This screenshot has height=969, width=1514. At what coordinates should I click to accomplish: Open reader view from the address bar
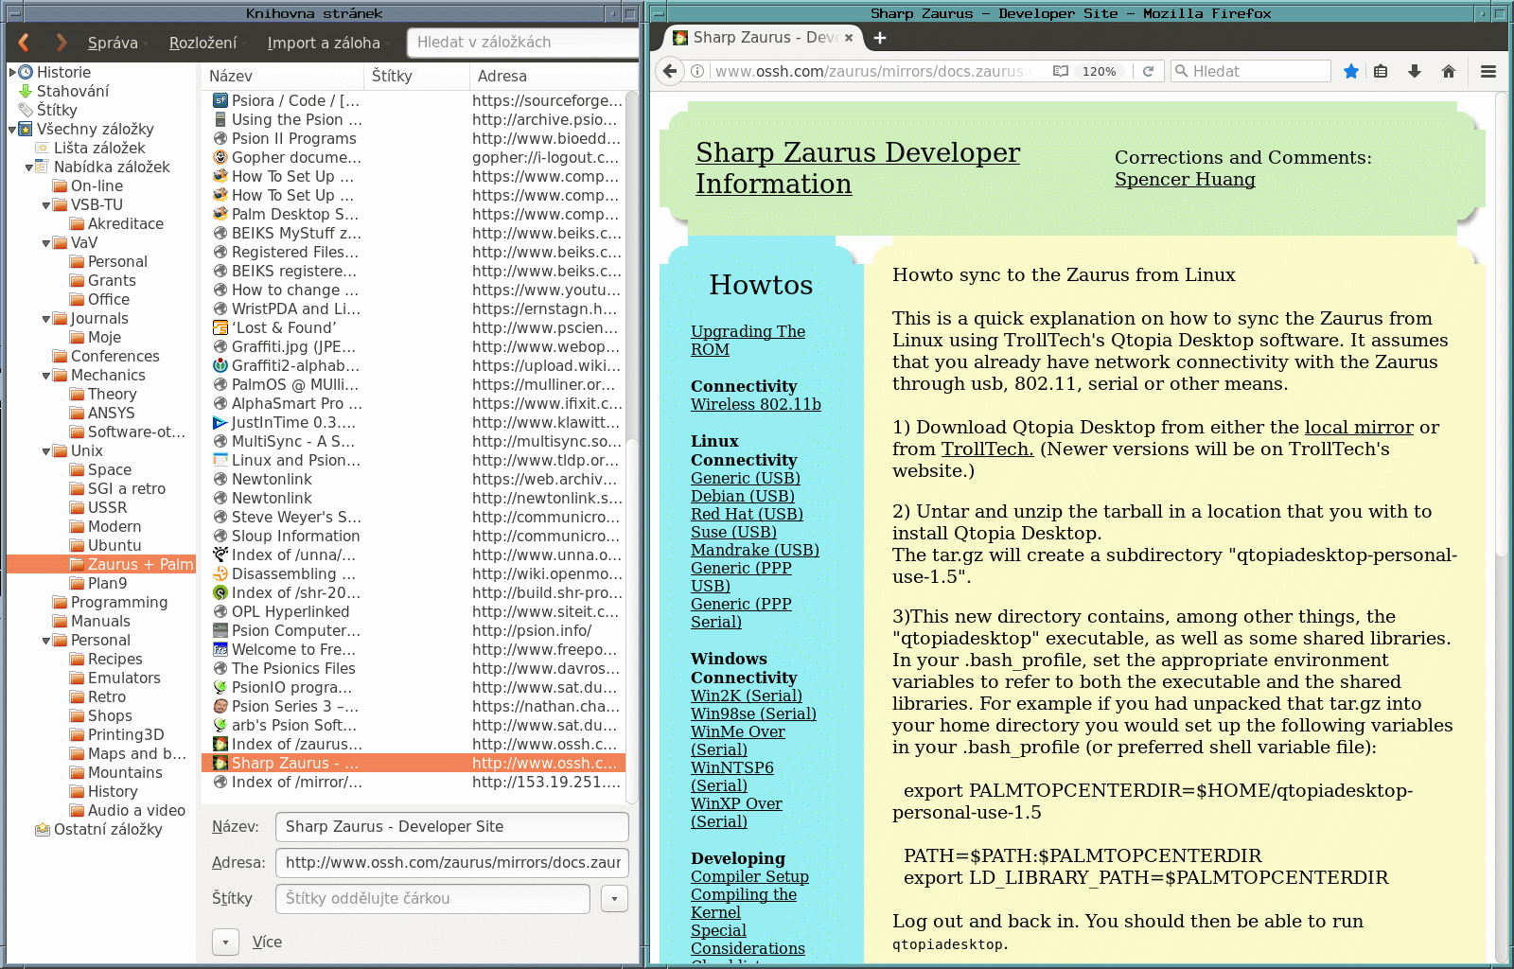coord(1061,71)
